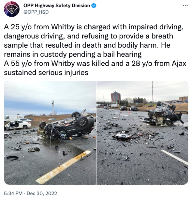Open the tweet's three-dot more menu
Viewport: 191px width, 199px height.
(185, 6)
